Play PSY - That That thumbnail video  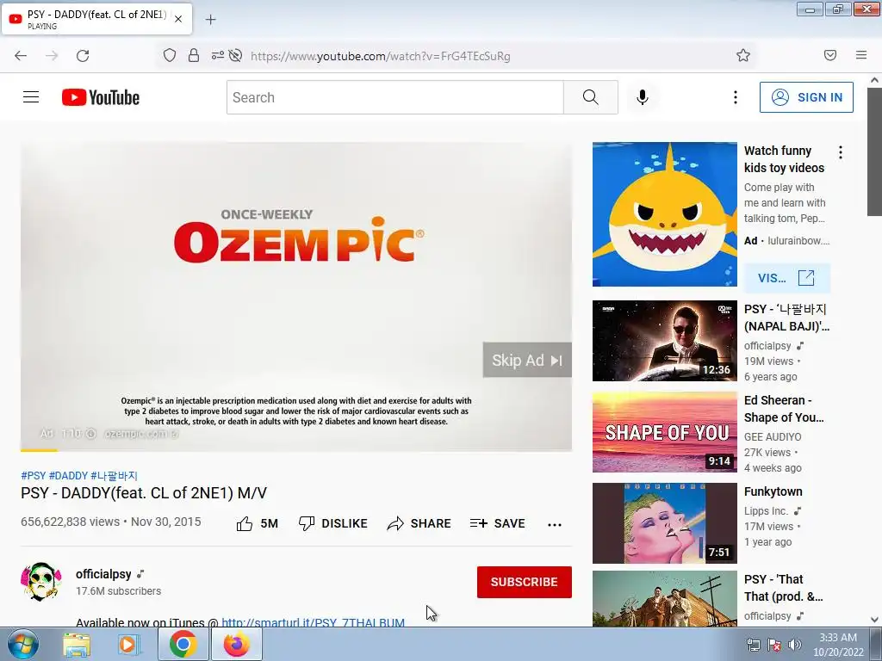(x=664, y=599)
